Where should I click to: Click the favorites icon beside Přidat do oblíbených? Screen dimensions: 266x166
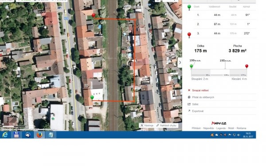click(x=189, y=97)
